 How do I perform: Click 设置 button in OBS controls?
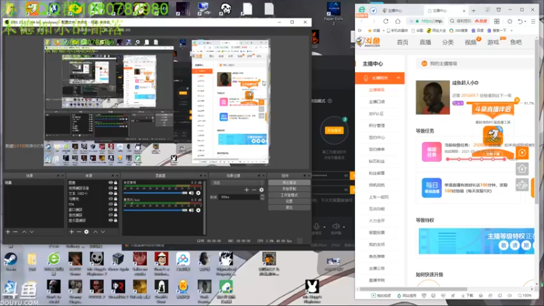(x=289, y=201)
